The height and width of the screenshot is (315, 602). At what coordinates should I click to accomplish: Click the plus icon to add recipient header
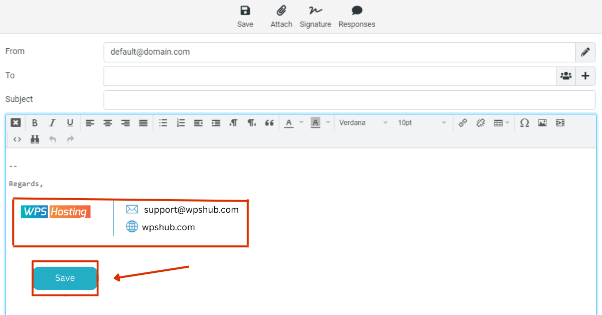pyautogui.click(x=585, y=76)
